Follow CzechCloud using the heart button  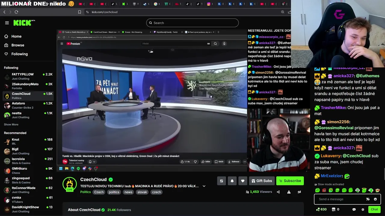tap(243, 181)
